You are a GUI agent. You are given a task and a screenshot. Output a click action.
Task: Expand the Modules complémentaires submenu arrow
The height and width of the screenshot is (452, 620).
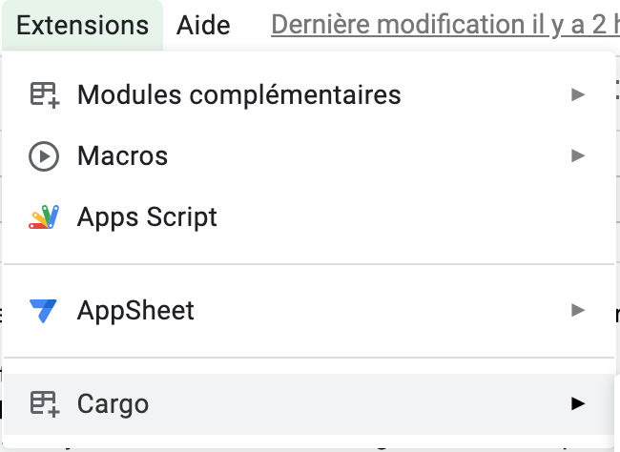[576, 94]
